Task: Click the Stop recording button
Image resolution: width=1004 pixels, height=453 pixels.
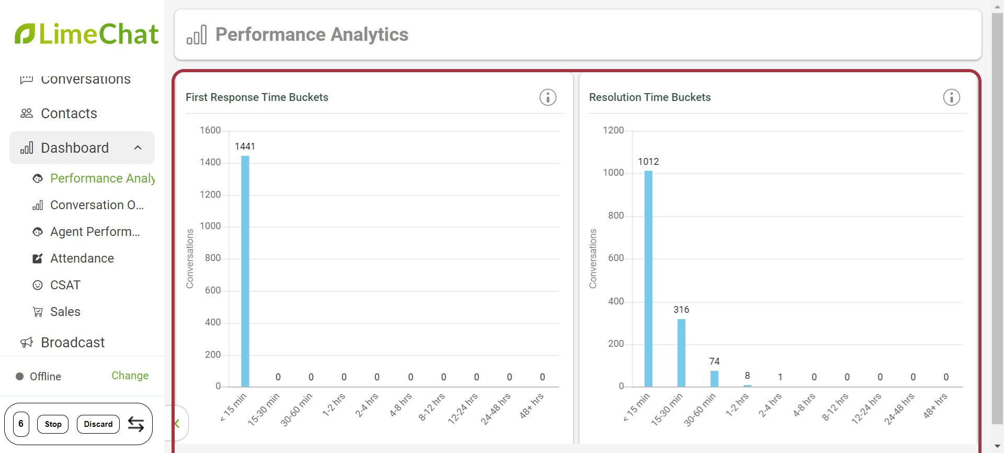Action: (53, 424)
